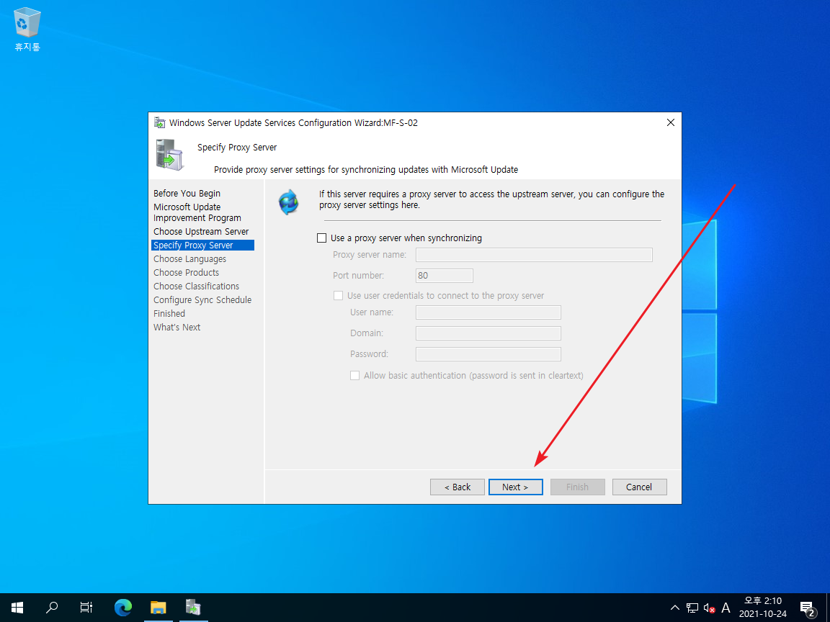Click the Next button
830x622 pixels.
516,487
